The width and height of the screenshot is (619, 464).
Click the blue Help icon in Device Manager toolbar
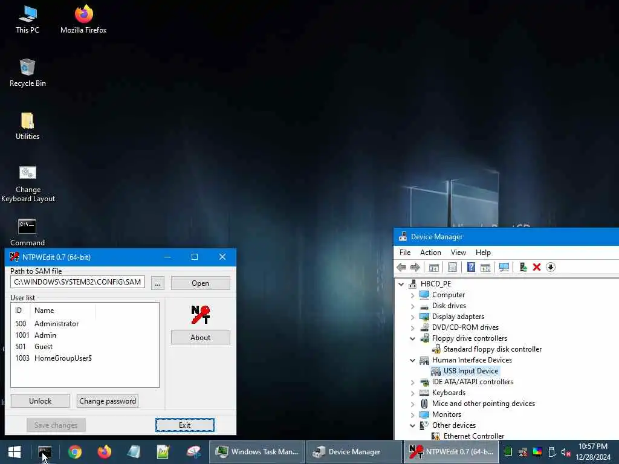coord(470,267)
